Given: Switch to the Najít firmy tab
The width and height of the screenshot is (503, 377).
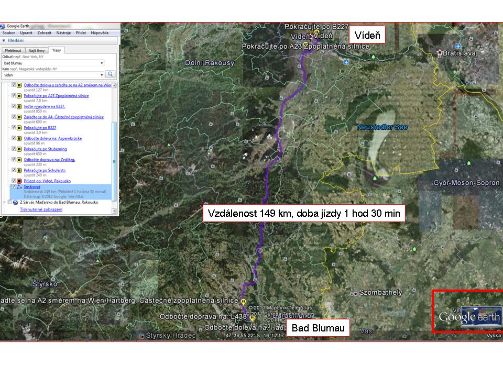Looking at the screenshot, I should (x=37, y=51).
